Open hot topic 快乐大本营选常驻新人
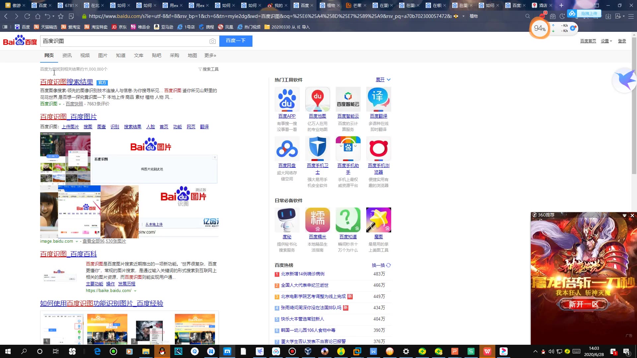The image size is (637, 358). (x=303, y=319)
